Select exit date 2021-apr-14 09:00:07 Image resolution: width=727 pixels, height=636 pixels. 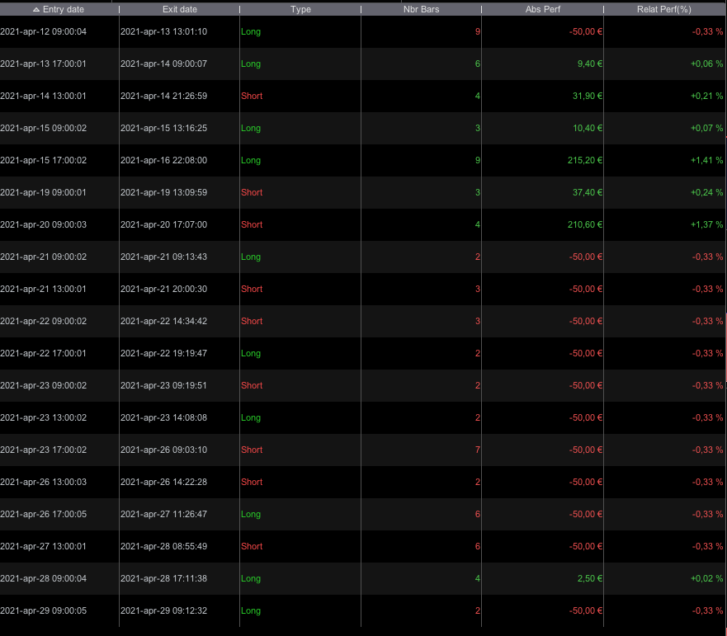[163, 64]
